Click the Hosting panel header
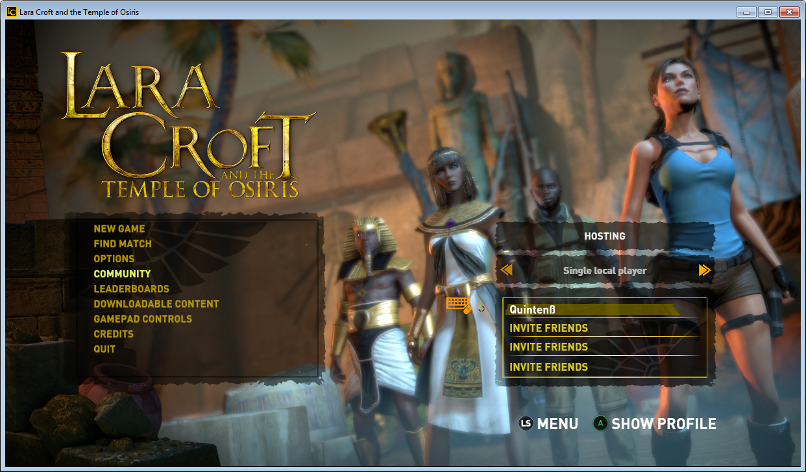Viewport: 806px width, 472px height. pos(605,236)
